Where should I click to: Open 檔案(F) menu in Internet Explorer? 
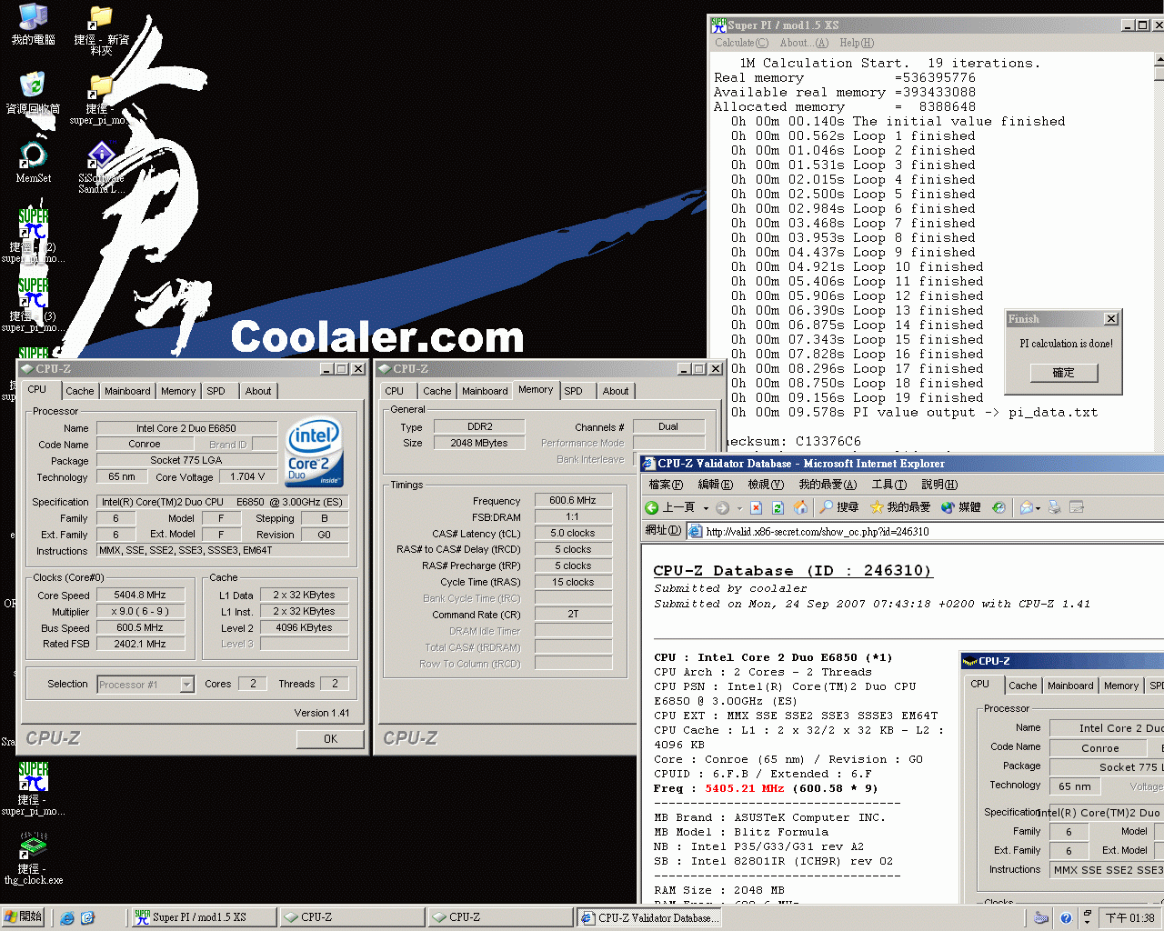(x=666, y=485)
